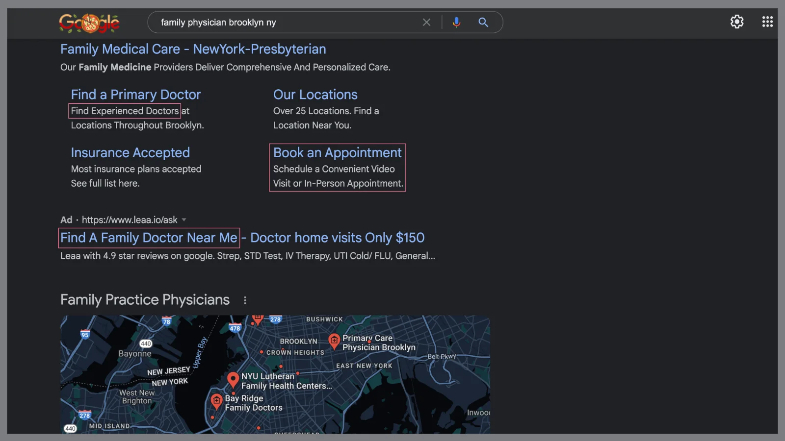Open the Google logo homepage link
Screen dimensions: 785x441
pyautogui.click(x=89, y=23)
